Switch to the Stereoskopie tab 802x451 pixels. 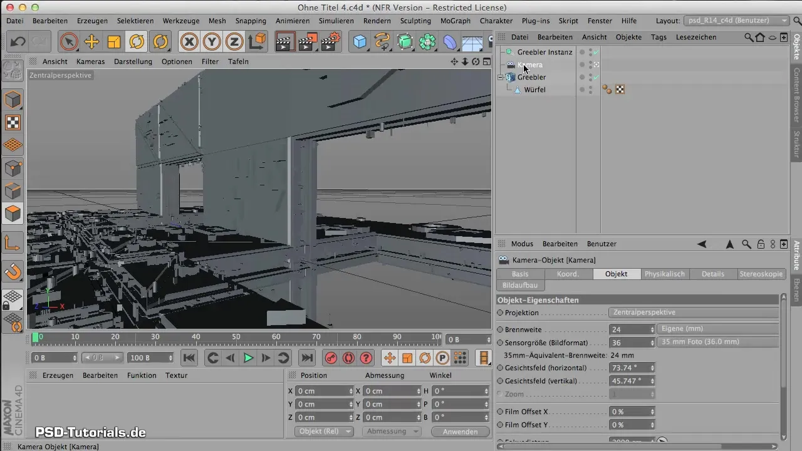click(x=761, y=274)
